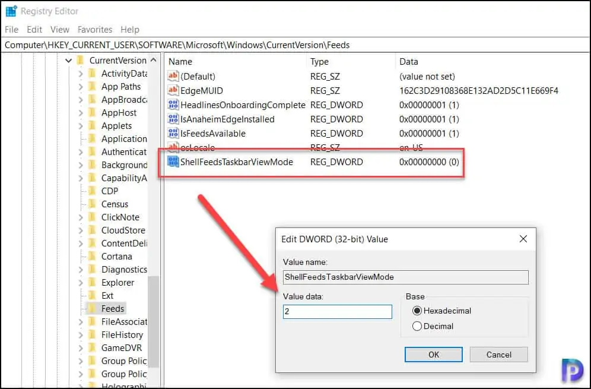Image resolution: width=591 pixels, height=389 pixels.
Task: Close the Edit DWORD dialog with X
Action: pyautogui.click(x=523, y=239)
